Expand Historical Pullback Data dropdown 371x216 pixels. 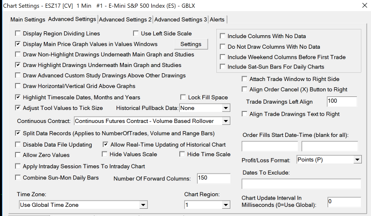pos(225,108)
